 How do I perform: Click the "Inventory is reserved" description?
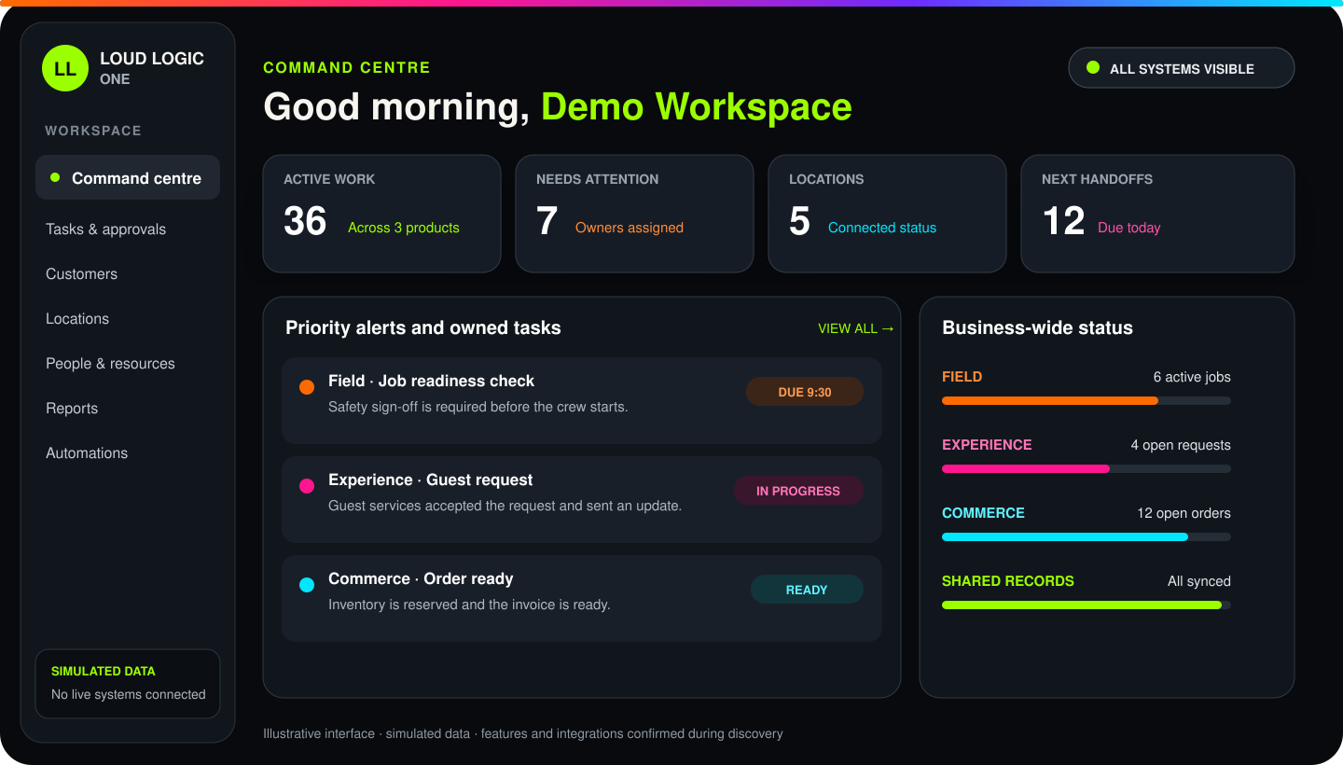coord(469,605)
